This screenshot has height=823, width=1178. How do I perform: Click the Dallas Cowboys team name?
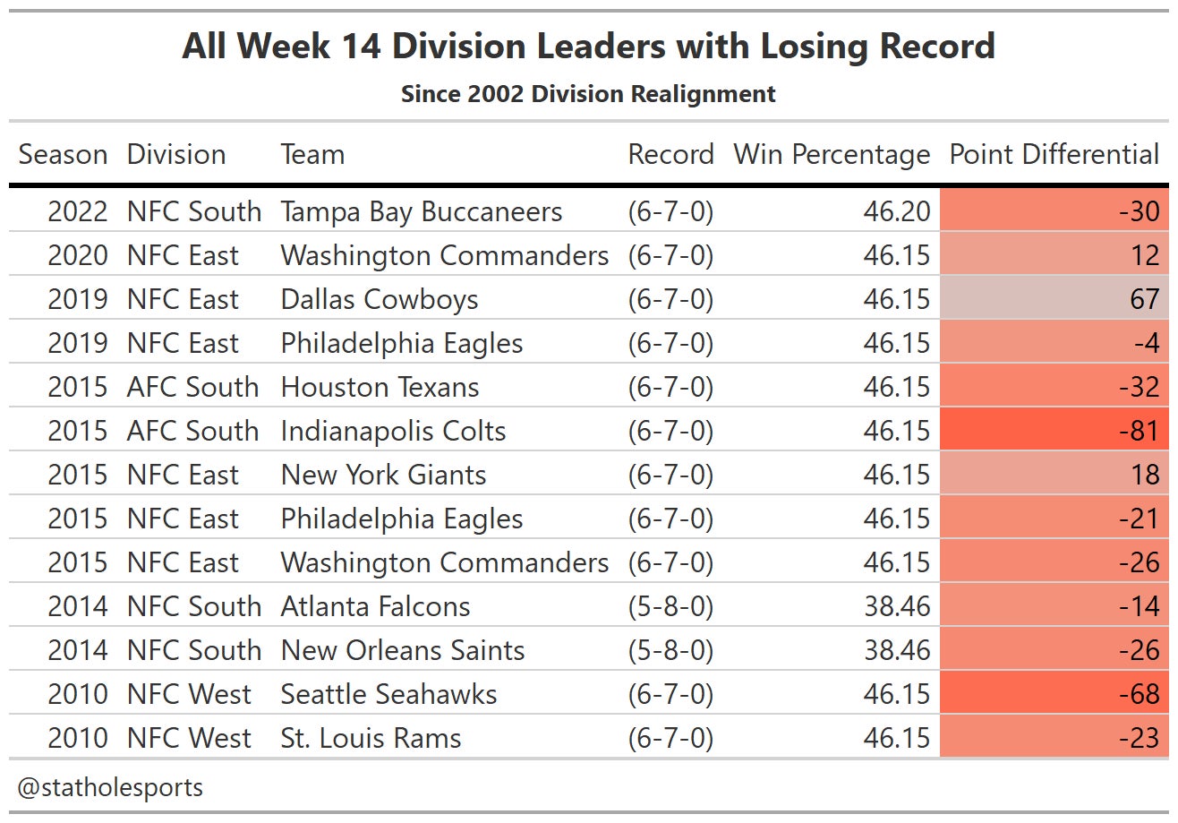pyautogui.click(x=380, y=299)
